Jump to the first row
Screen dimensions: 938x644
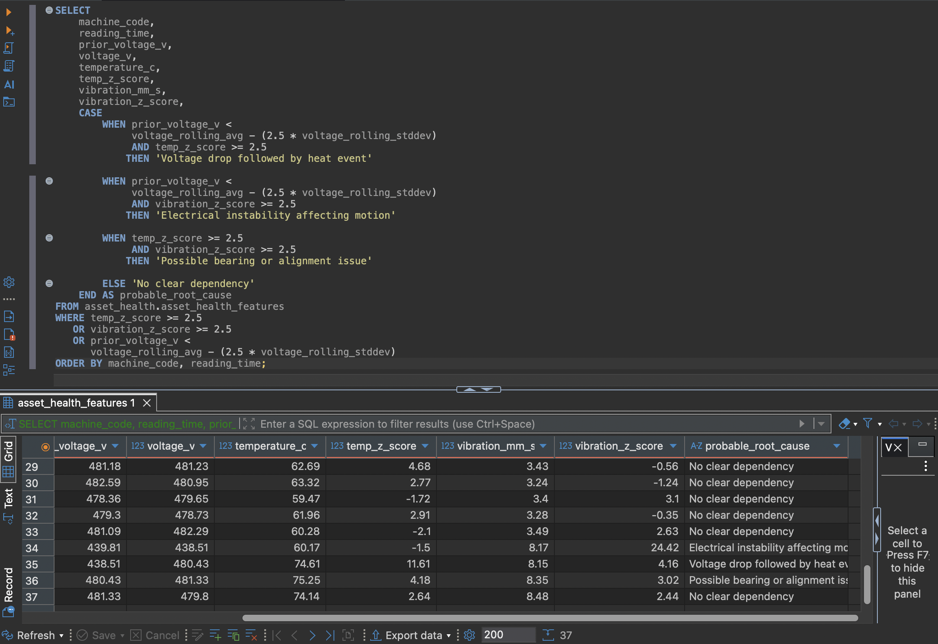[277, 635]
